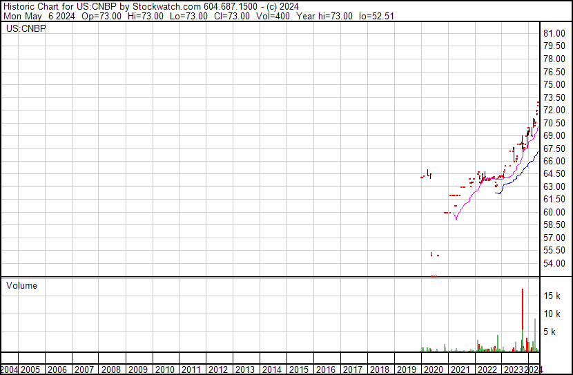The height and width of the screenshot is (375, 573).
Task: Click the 2012 year label
Action: [x=217, y=369]
